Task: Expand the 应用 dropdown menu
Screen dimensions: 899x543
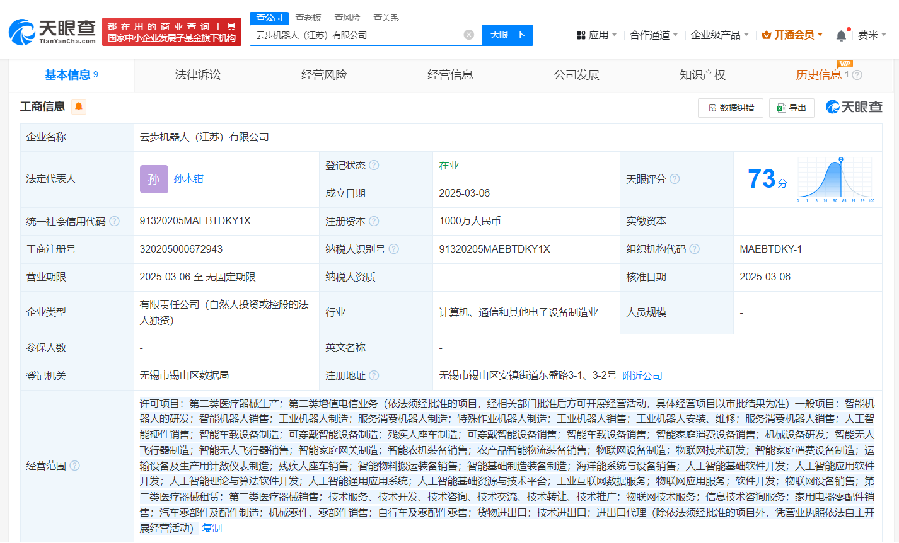Action: pyautogui.click(x=597, y=35)
